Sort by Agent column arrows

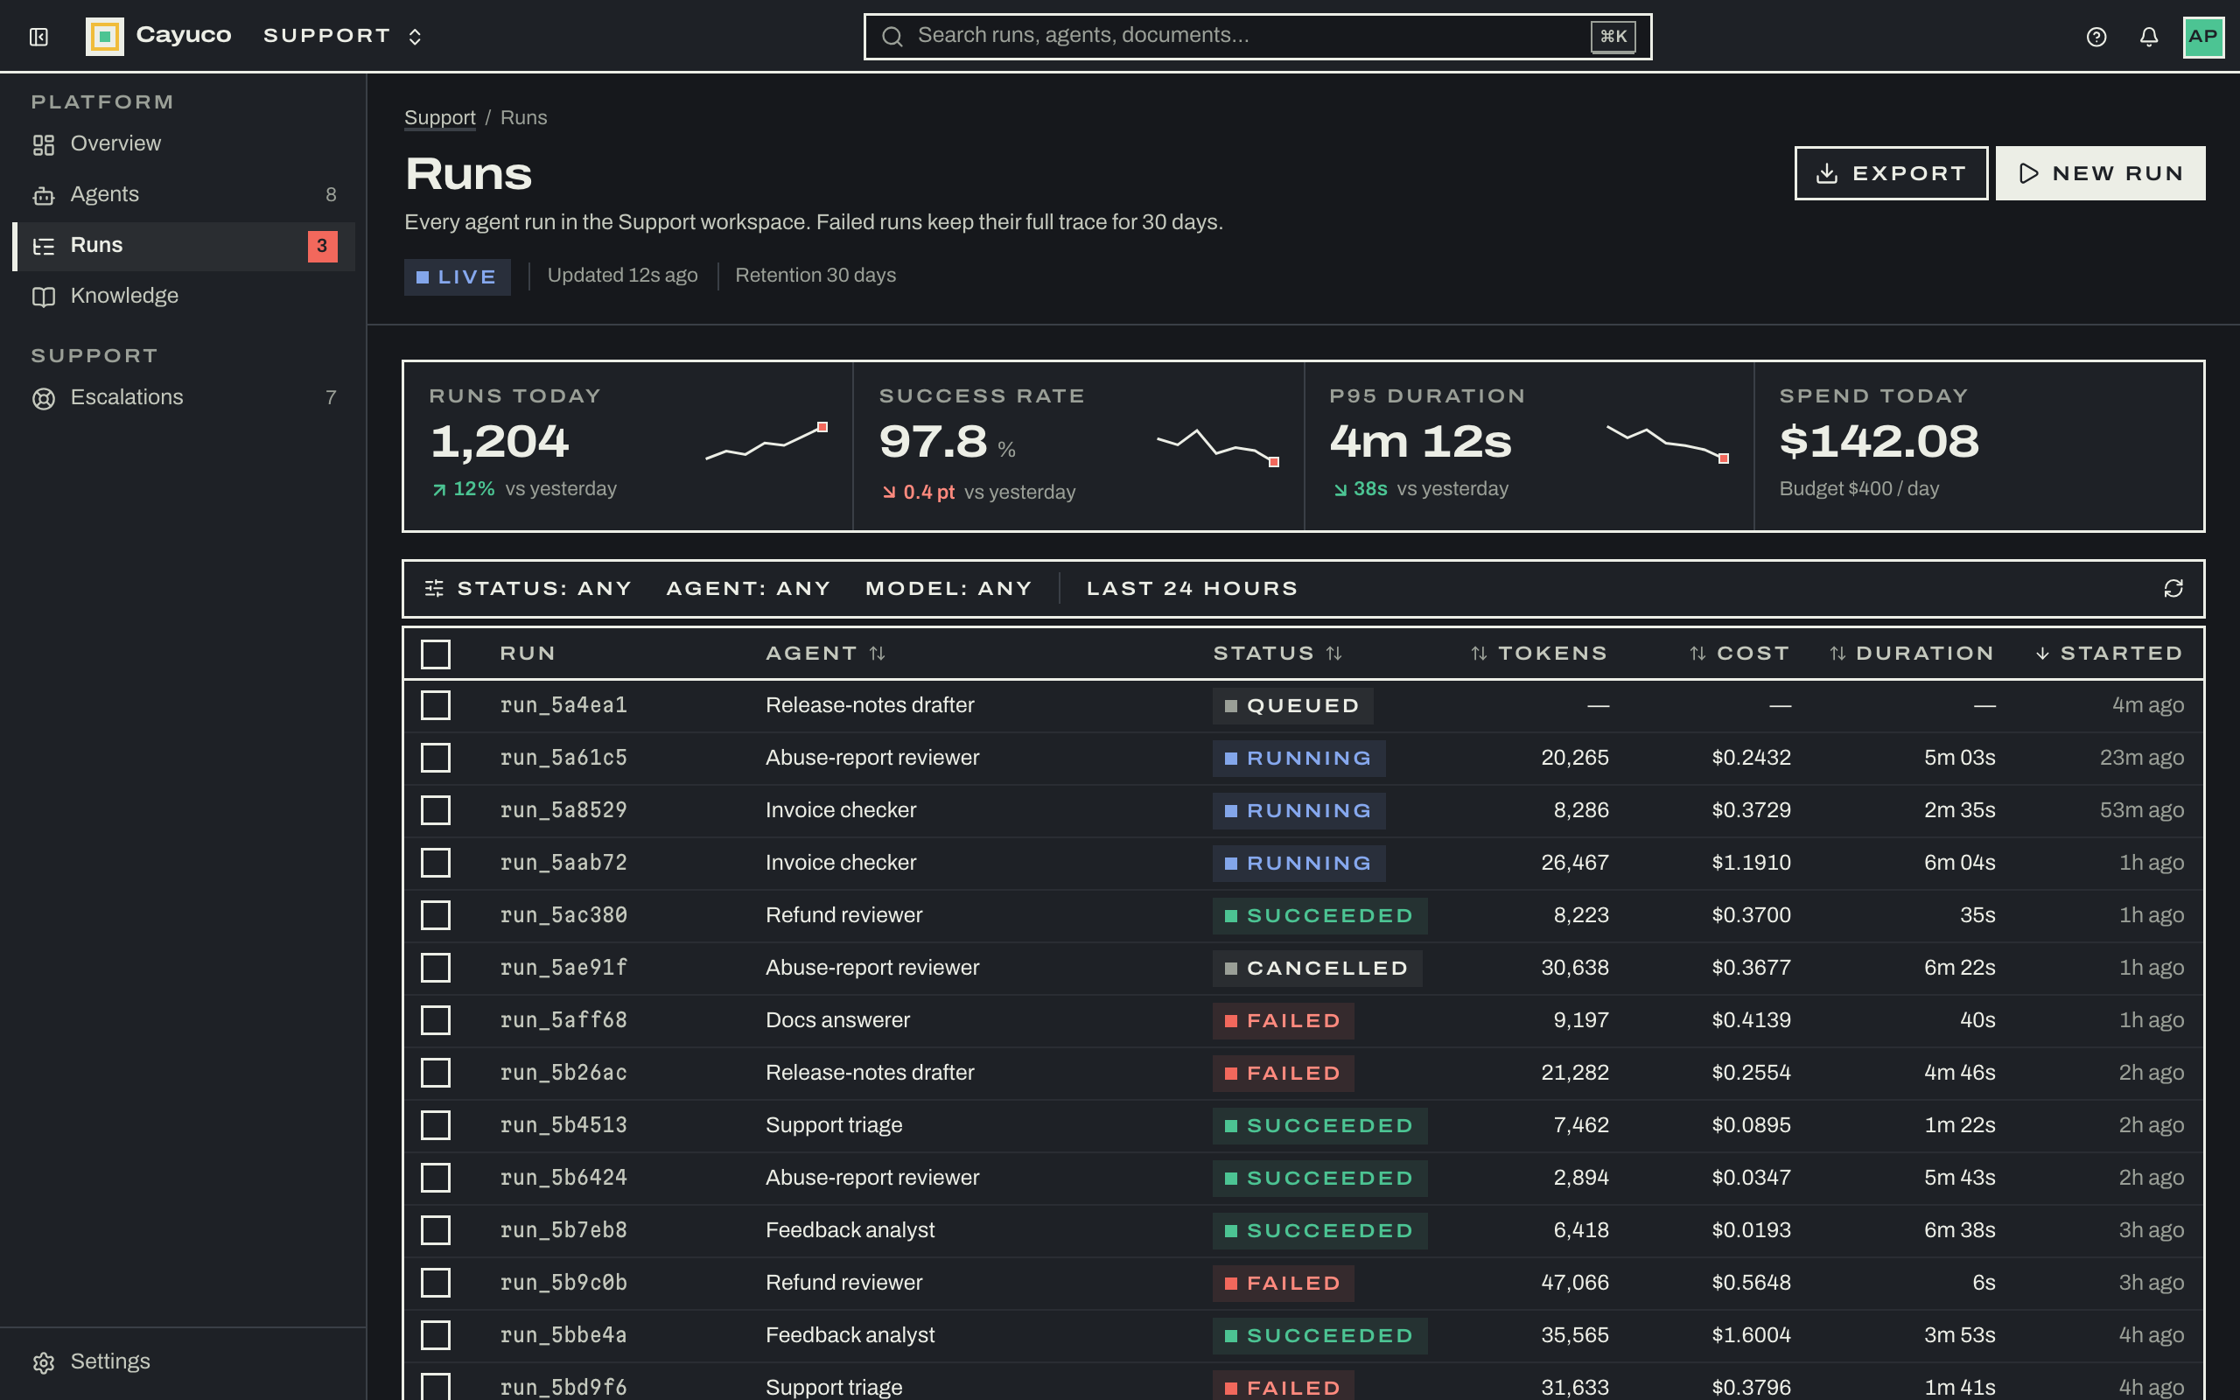coord(878,654)
